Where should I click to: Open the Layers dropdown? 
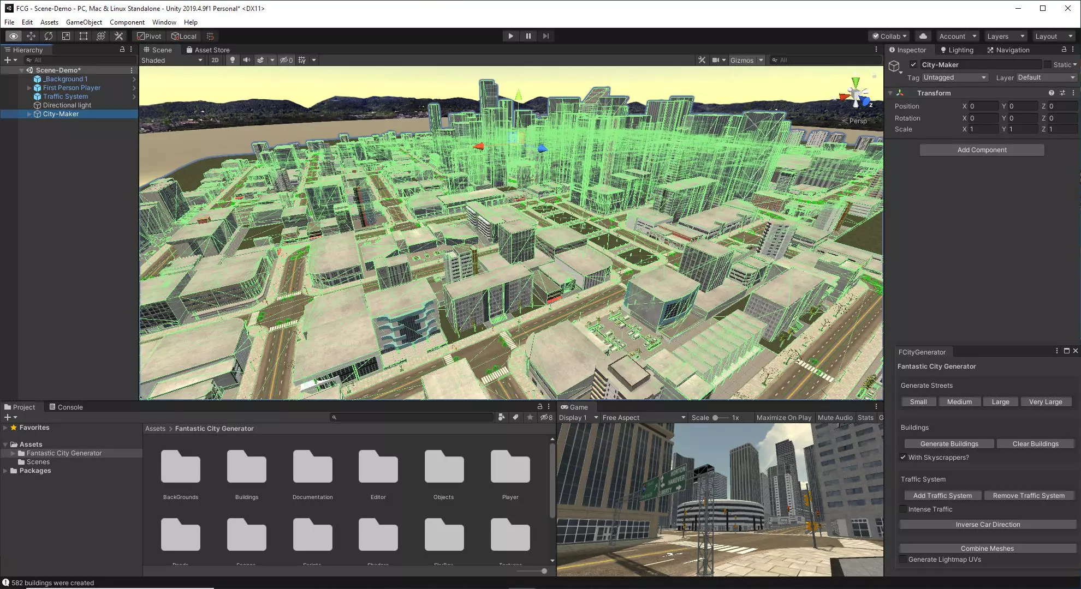pos(1006,36)
